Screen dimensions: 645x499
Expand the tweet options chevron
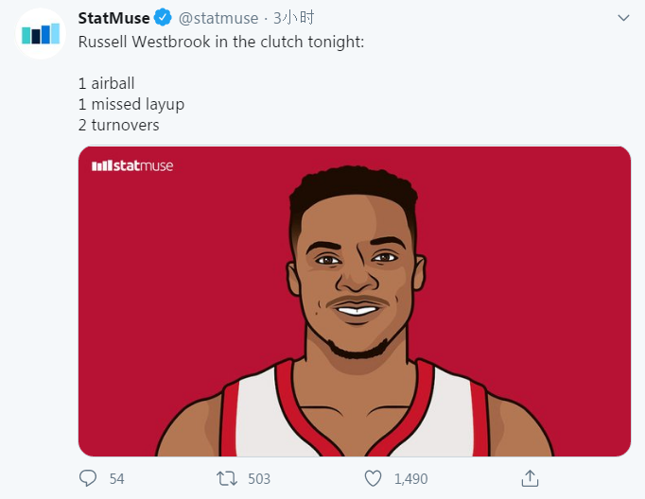point(623,18)
